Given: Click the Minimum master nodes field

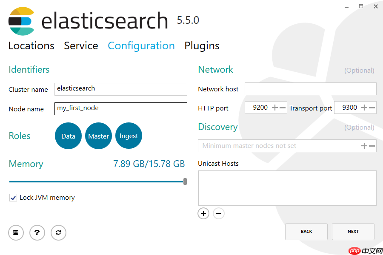Looking at the screenshot, I should 287,146.
